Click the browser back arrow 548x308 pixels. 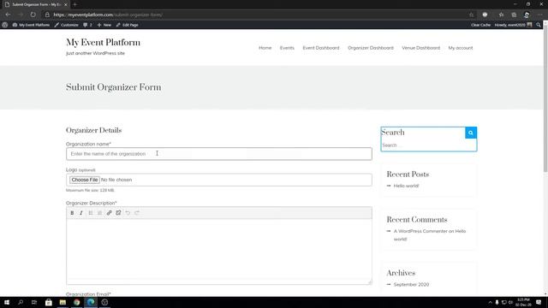tap(8, 15)
